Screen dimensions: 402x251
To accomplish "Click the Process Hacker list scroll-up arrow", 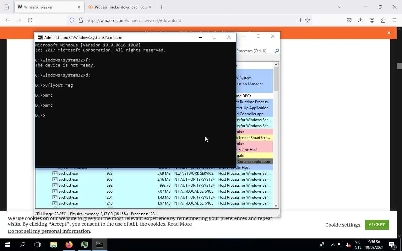I will (x=276, y=64).
